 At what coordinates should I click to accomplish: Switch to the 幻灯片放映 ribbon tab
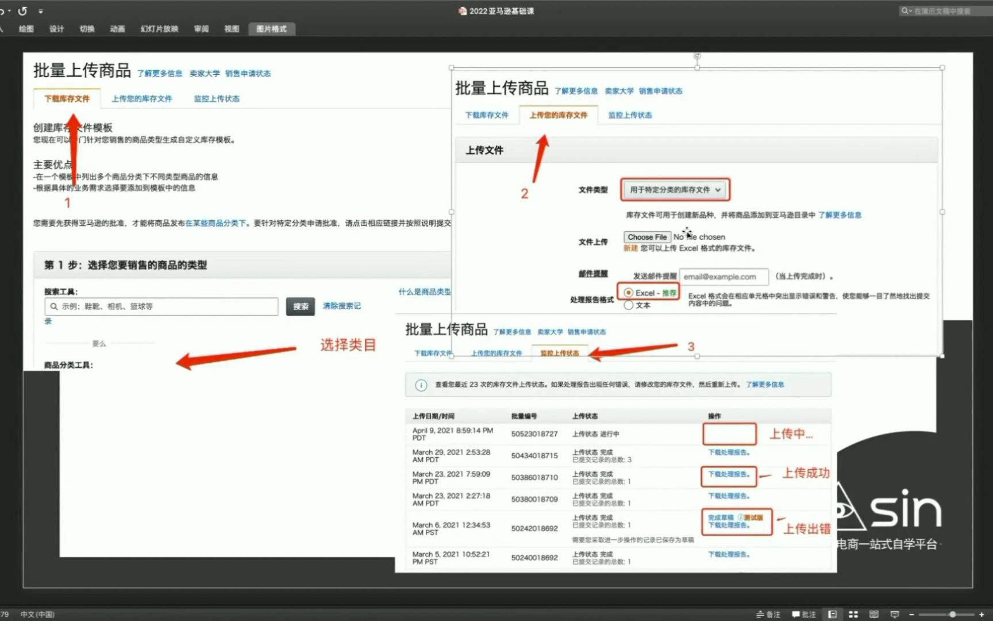[159, 29]
